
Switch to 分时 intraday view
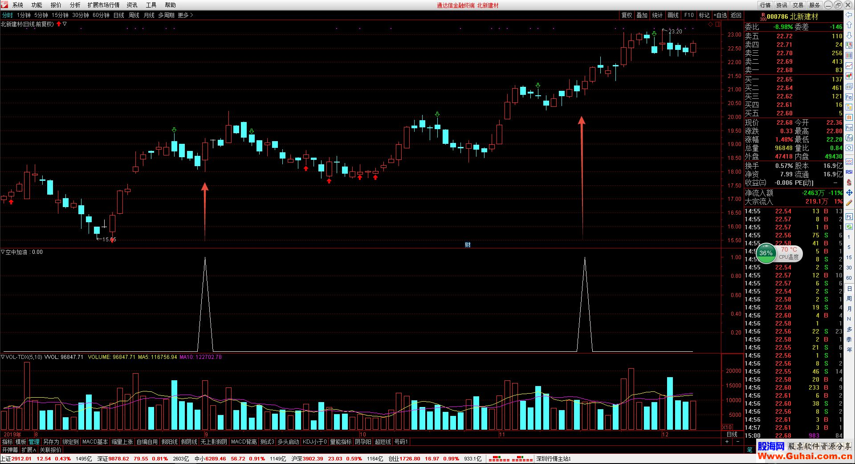pyautogui.click(x=8, y=15)
